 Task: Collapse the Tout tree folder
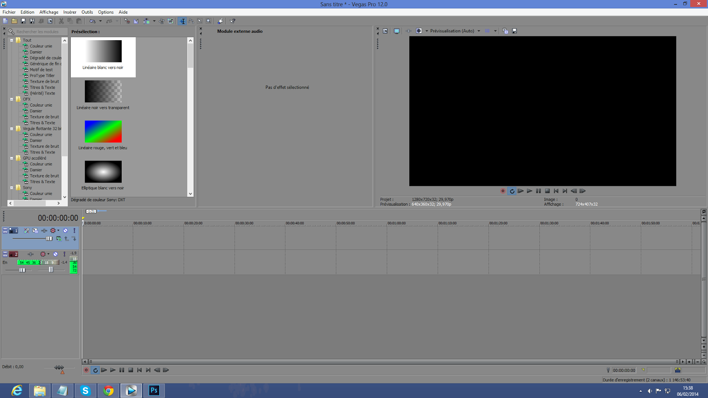tap(12, 40)
